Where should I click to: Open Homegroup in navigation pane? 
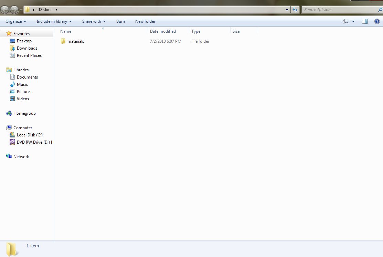(24, 113)
